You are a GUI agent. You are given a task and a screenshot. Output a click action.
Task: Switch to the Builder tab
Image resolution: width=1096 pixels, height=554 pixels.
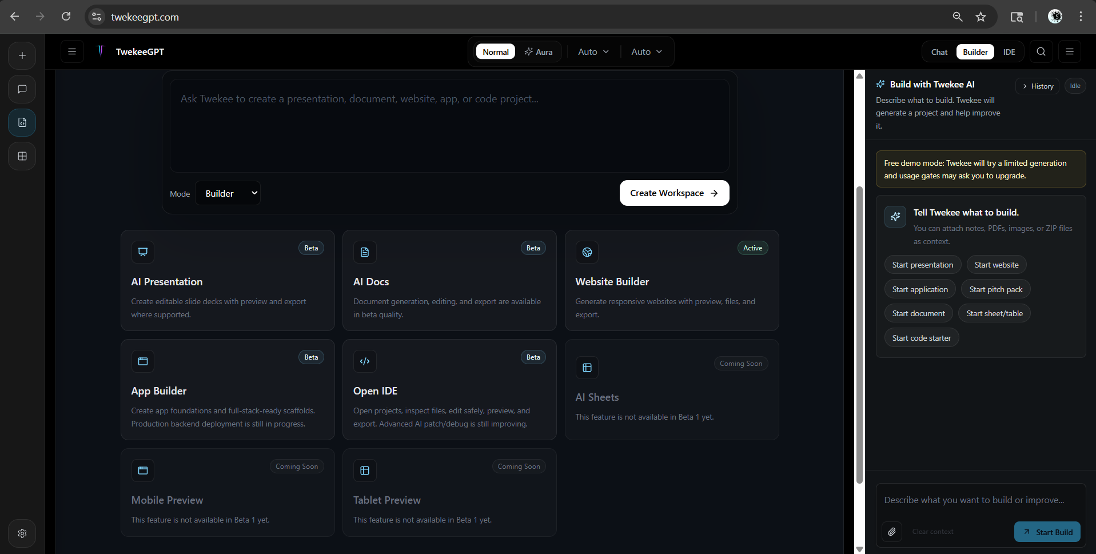coord(975,51)
